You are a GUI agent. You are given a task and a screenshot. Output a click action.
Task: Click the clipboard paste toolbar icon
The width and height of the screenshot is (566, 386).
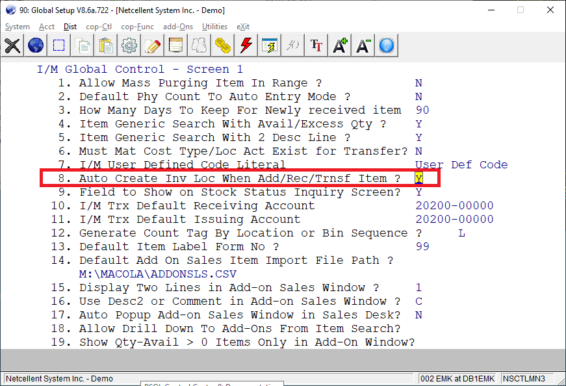point(106,45)
